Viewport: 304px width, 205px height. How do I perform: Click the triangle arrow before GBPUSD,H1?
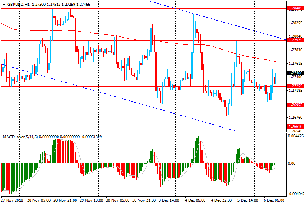pyautogui.click(x=4, y=4)
